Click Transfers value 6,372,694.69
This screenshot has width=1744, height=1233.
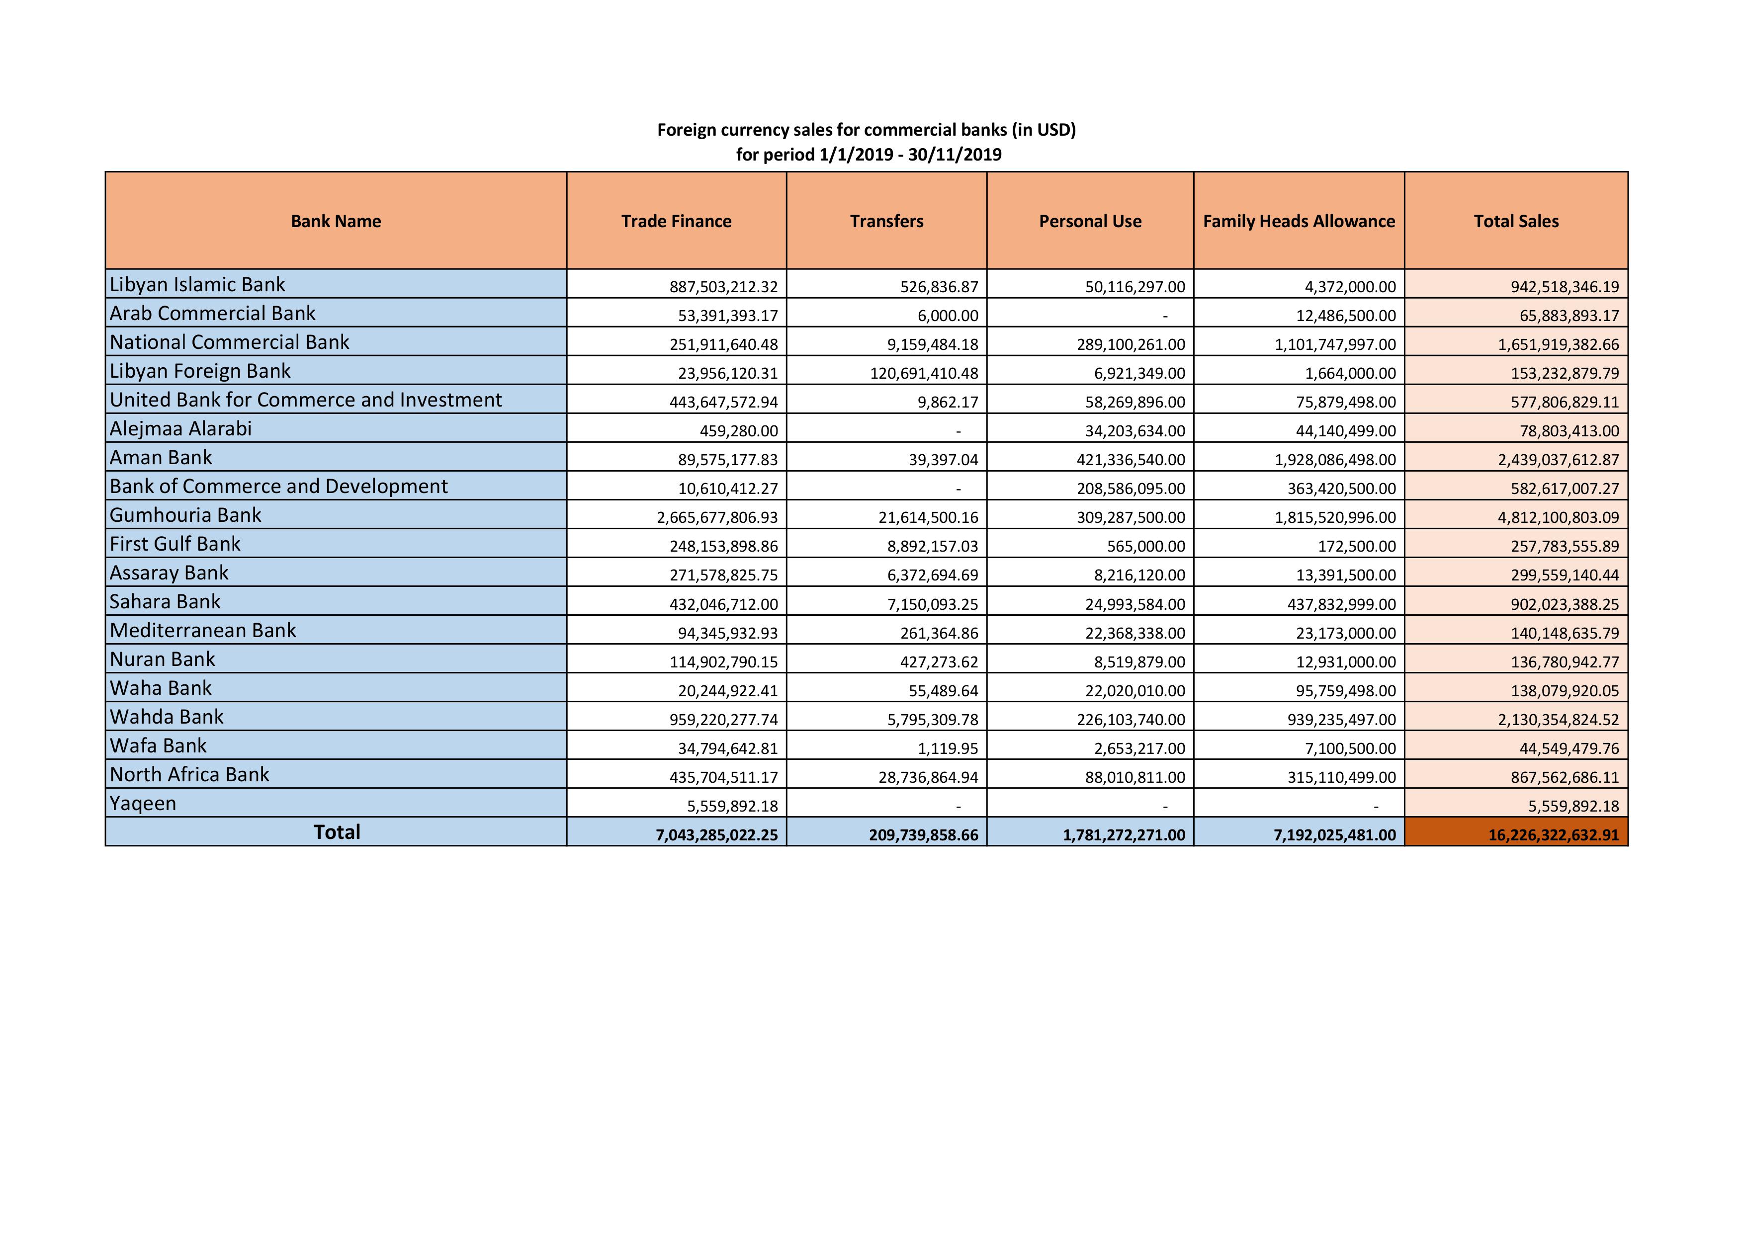coord(933,575)
